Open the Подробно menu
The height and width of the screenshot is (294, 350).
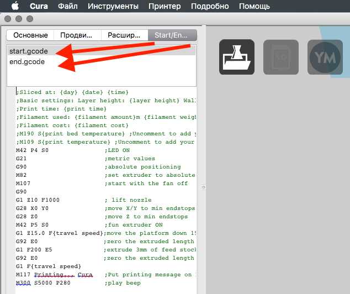[210, 6]
